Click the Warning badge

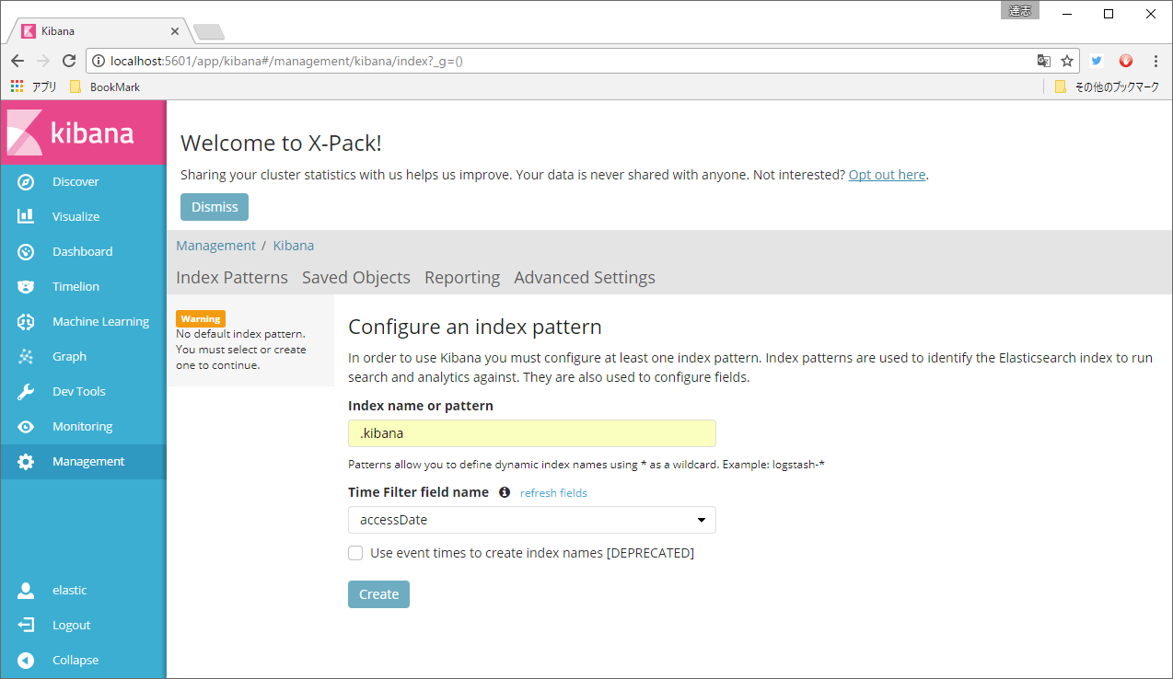(x=201, y=318)
